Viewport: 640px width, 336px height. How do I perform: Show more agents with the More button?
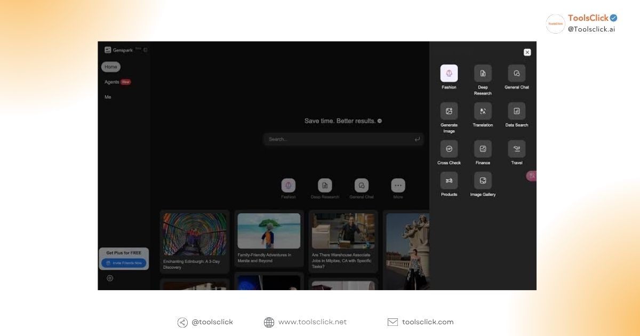pyautogui.click(x=398, y=186)
